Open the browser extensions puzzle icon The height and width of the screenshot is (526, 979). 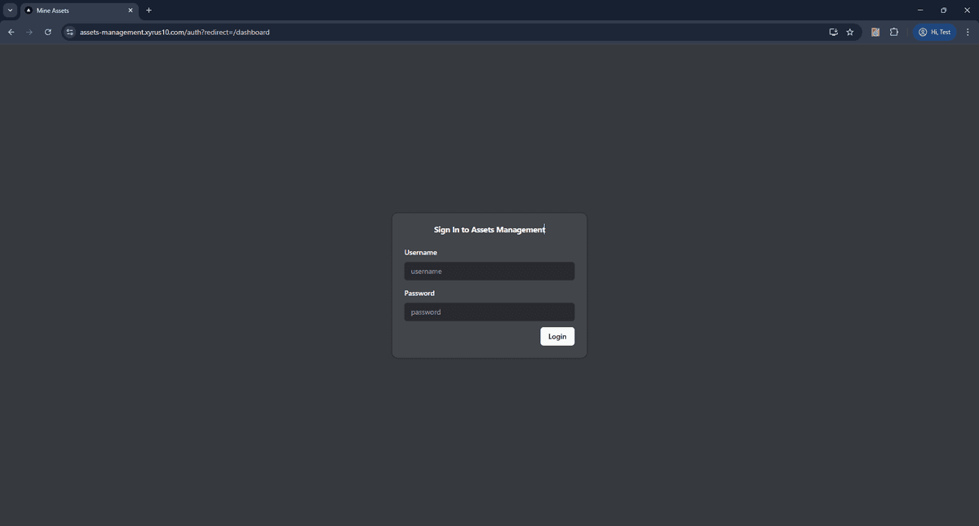(x=894, y=32)
